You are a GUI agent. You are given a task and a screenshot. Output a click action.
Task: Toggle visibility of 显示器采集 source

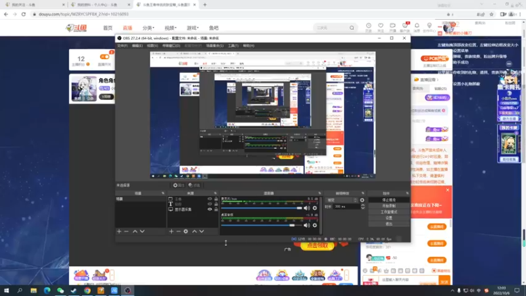point(210,209)
